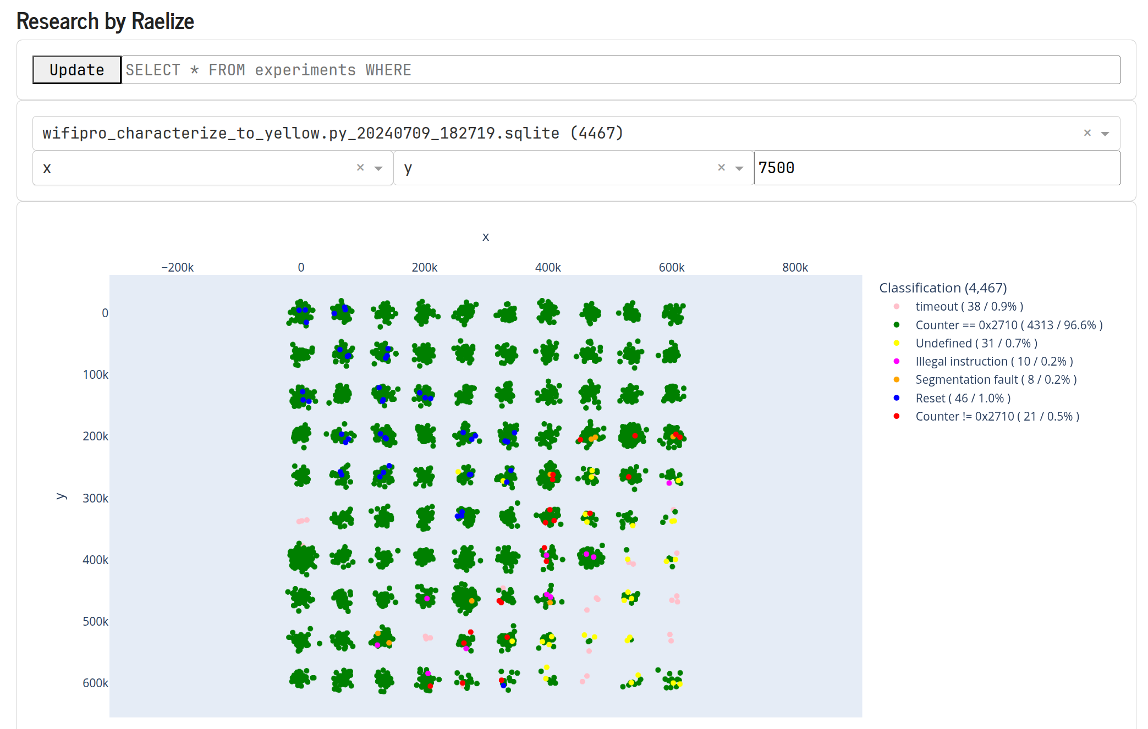
Task: Clear the x axis selection
Action: 360,168
